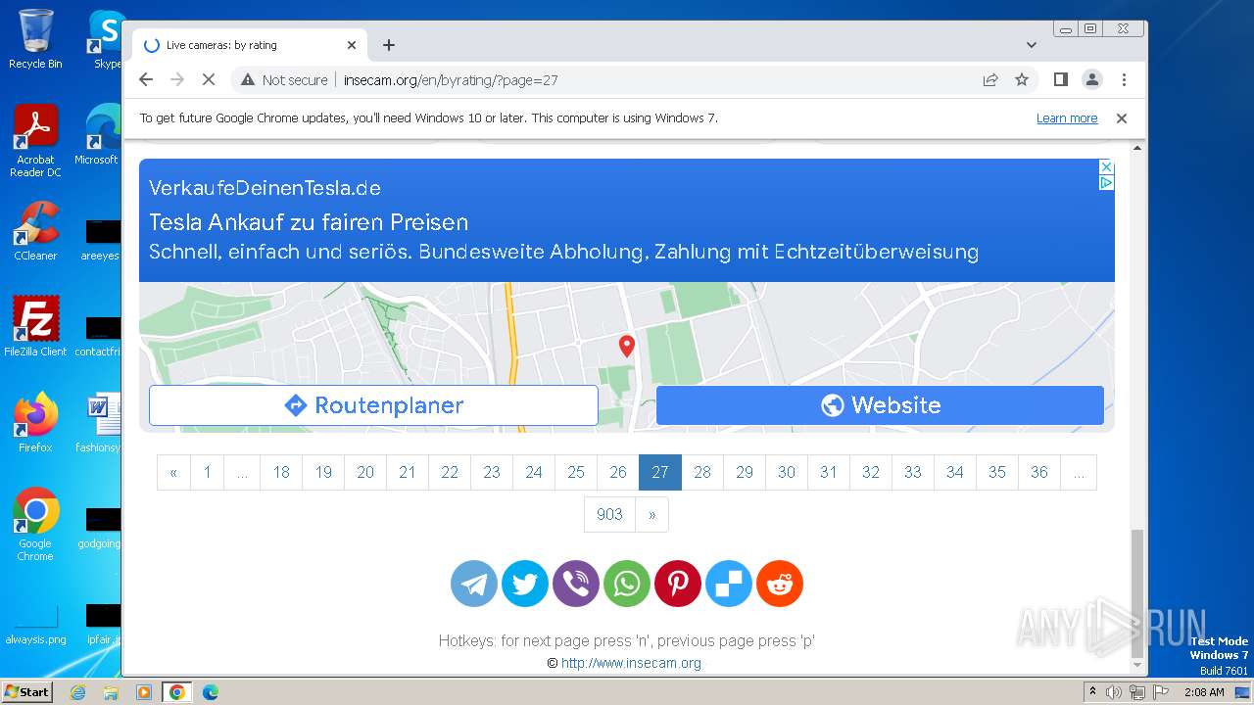Go to page 26
This screenshot has height=705, width=1254.
pyautogui.click(x=618, y=472)
